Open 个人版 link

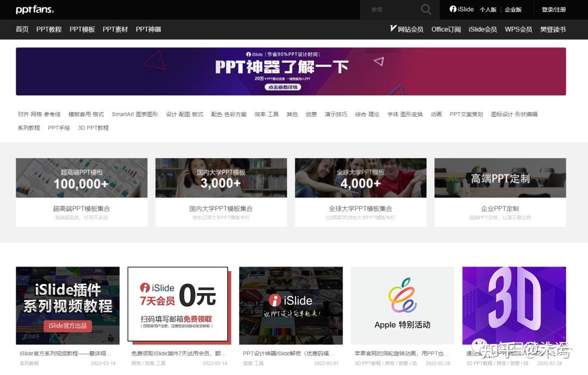click(488, 10)
